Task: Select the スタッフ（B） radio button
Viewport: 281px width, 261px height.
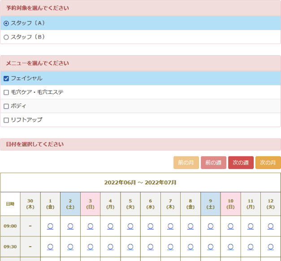Action: pyautogui.click(x=6, y=37)
